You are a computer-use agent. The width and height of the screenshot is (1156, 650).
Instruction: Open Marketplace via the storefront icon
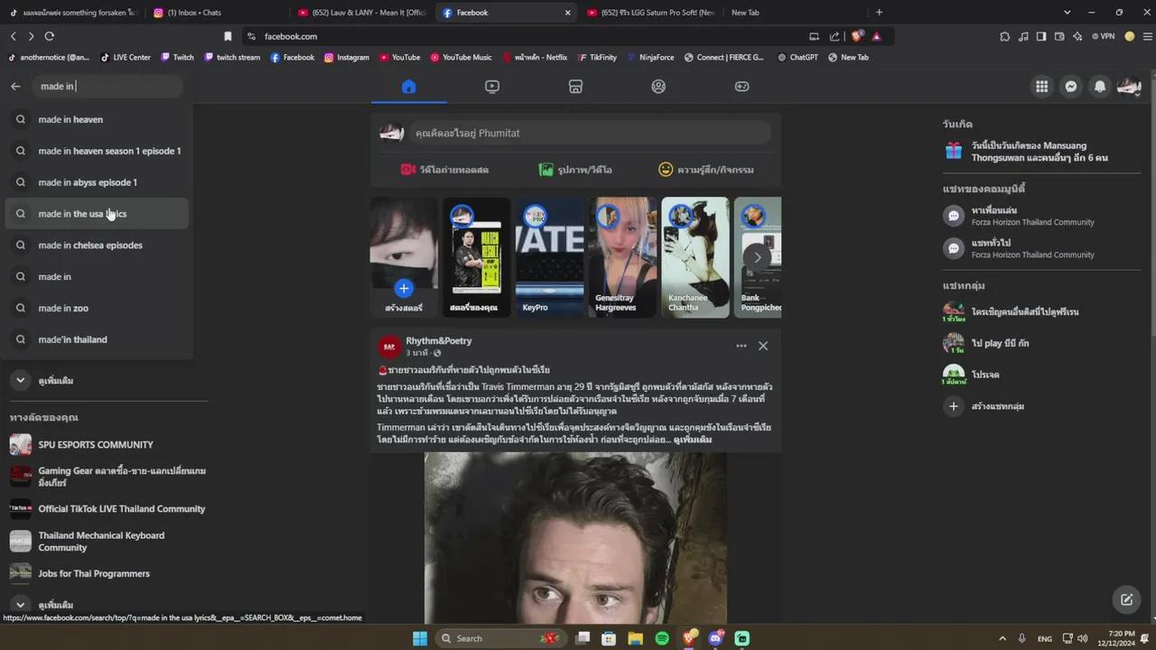pos(575,86)
